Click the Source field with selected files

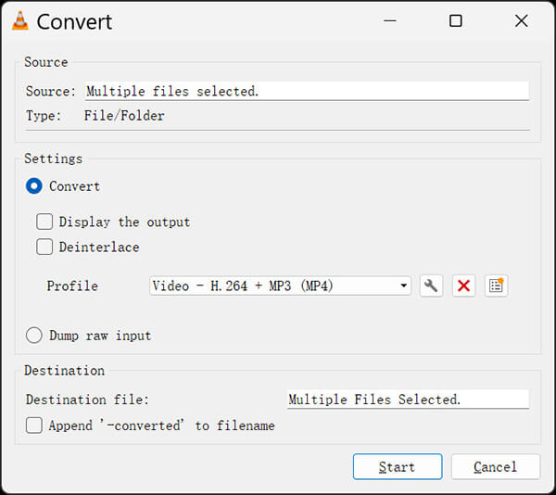tap(306, 91)
